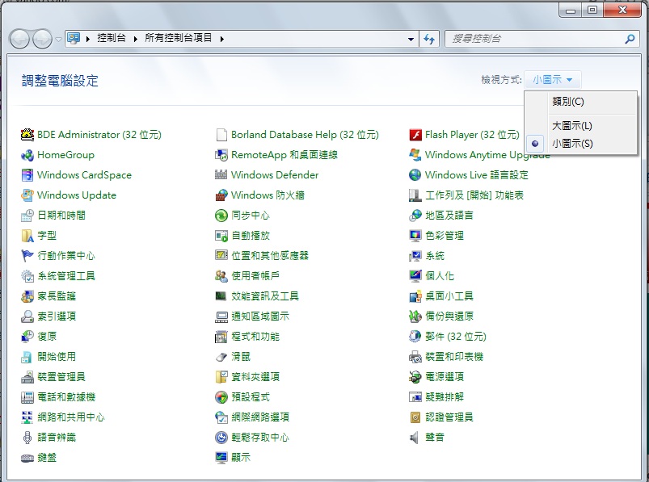The image size is (649, 482).
Task: Click the 語音辨識 microphone icon
Action: click(27, 438)
